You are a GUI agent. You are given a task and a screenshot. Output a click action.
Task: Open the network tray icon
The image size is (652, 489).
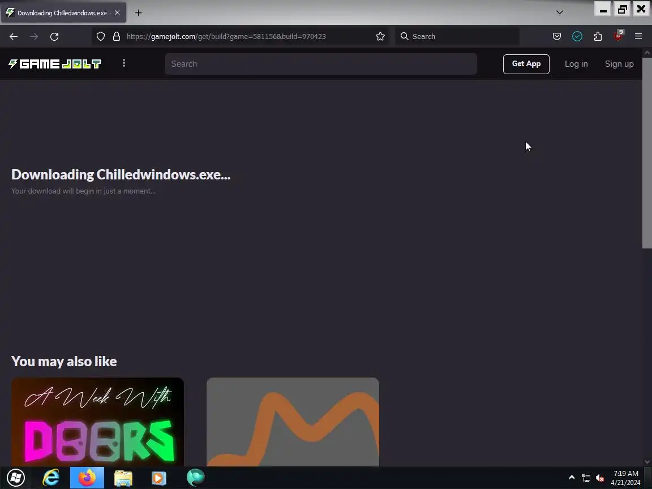click(x=586, y=478)
